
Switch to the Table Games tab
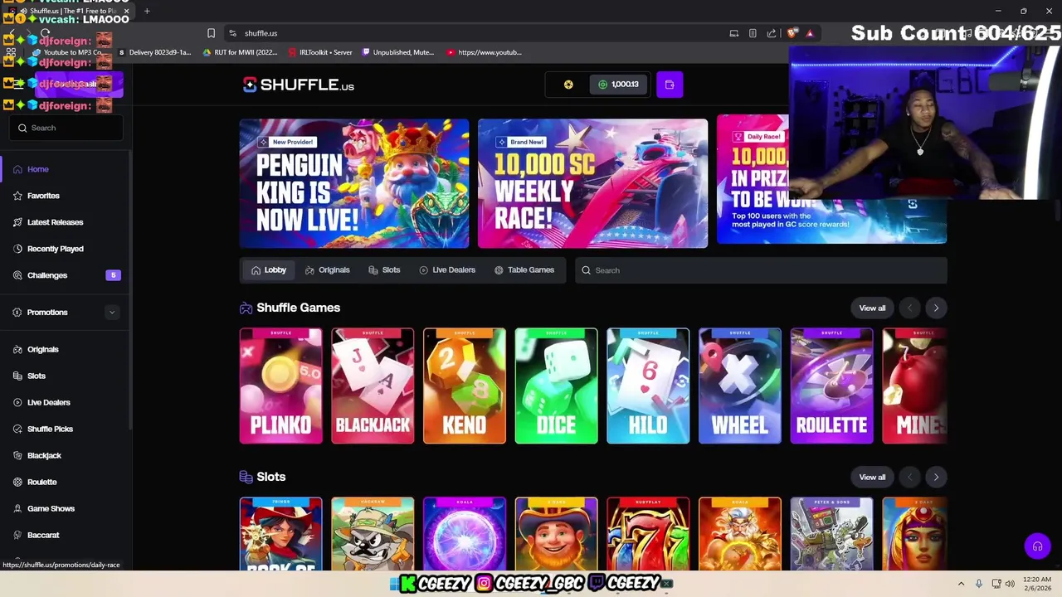point(524,270)
